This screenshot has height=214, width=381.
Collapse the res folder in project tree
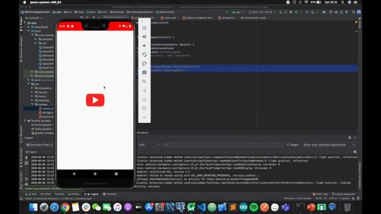point(29,84)
